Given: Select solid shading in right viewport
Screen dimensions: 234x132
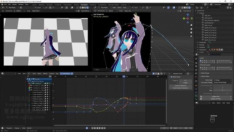Looking at the screenshot, I should pyautogui.click(x=185, y=7).
